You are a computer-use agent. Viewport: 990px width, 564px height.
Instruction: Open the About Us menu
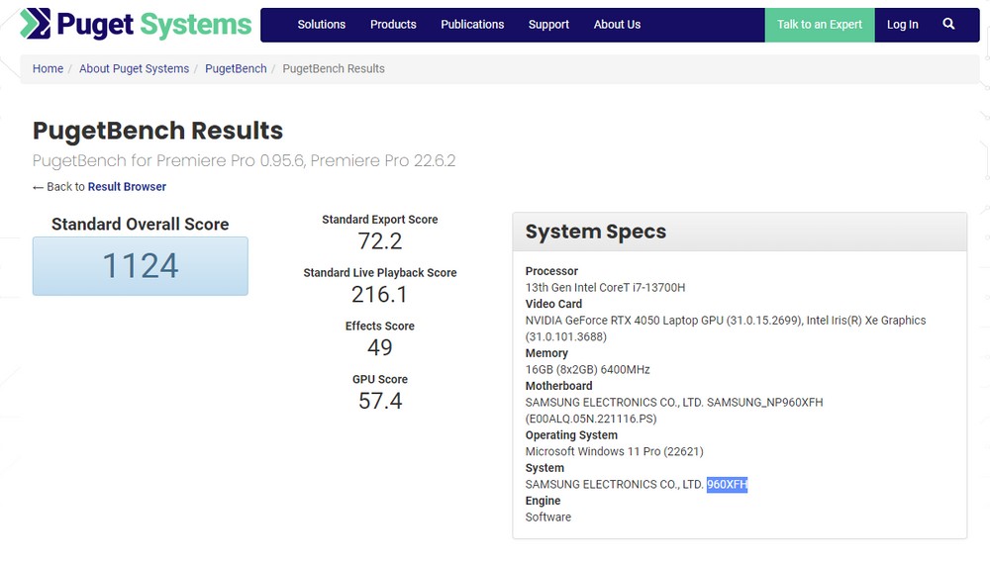[617, 25]
